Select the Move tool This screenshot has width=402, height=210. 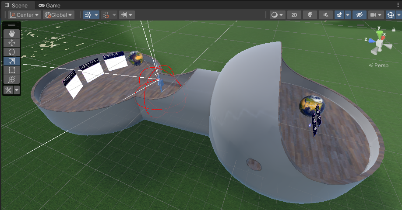click(11, 43)
